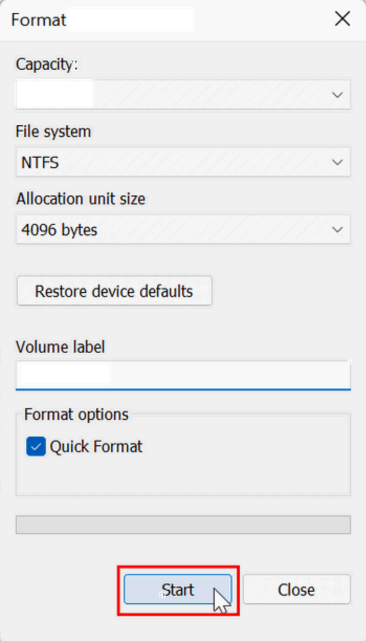The width and height of the screenshot is (366, 641).
Task: Expand the Capacity chevron arrow
Action: [x=338, y=95]
